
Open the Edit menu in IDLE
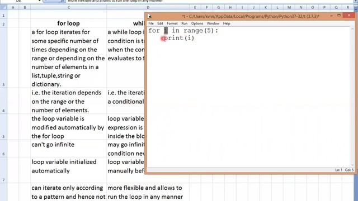(x=160, y=23)
